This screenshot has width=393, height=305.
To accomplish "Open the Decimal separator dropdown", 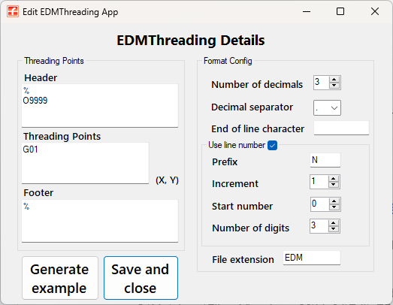I will [327, 108].
